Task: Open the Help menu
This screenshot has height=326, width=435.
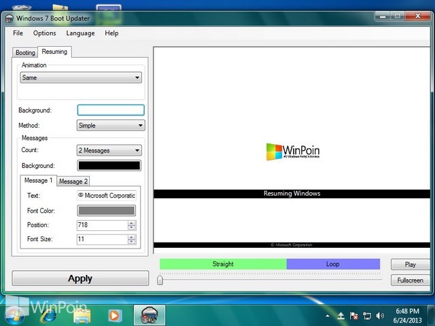Action: click(111, 33)
